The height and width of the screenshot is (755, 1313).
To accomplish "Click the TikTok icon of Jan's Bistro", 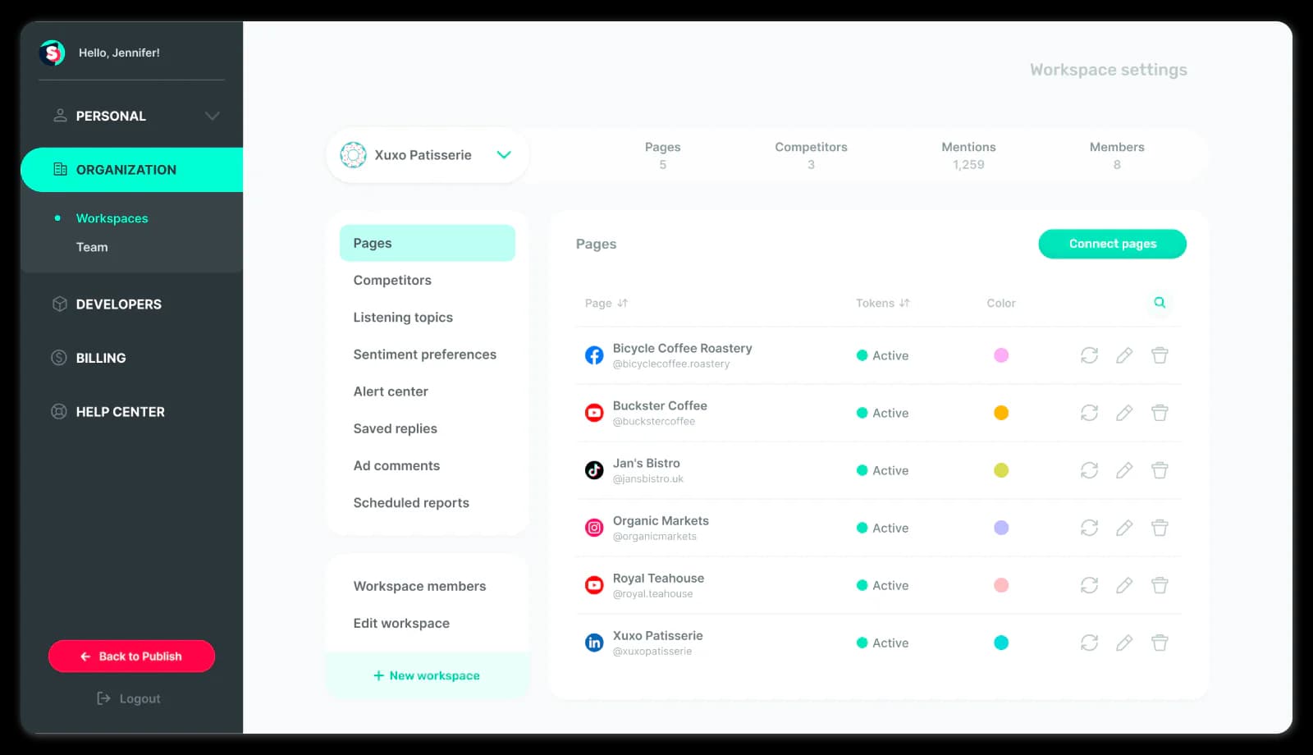I will (x=594, y=470).
